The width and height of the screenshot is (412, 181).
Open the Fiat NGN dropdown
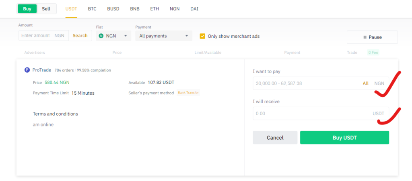tap(113, 36)
